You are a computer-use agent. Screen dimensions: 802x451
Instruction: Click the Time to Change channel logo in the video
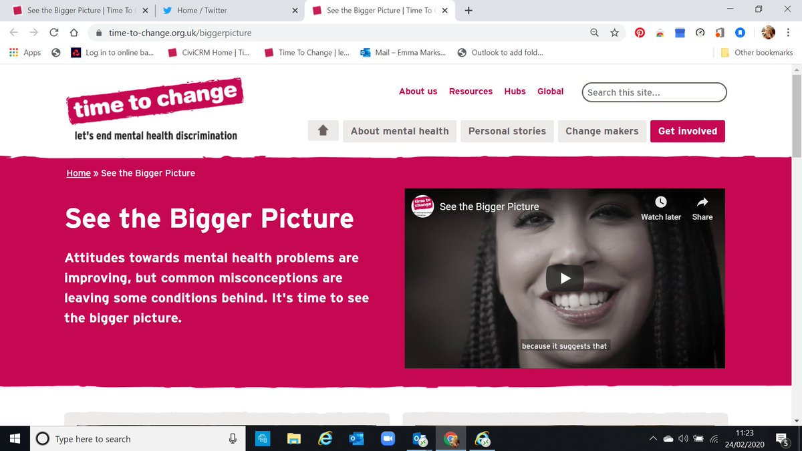[422, 206]
